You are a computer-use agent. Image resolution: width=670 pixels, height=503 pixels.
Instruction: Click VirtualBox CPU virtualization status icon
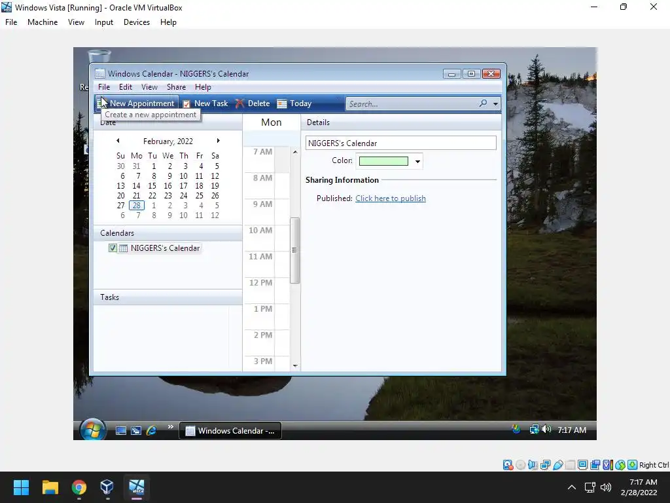click(x=607, y=465)
